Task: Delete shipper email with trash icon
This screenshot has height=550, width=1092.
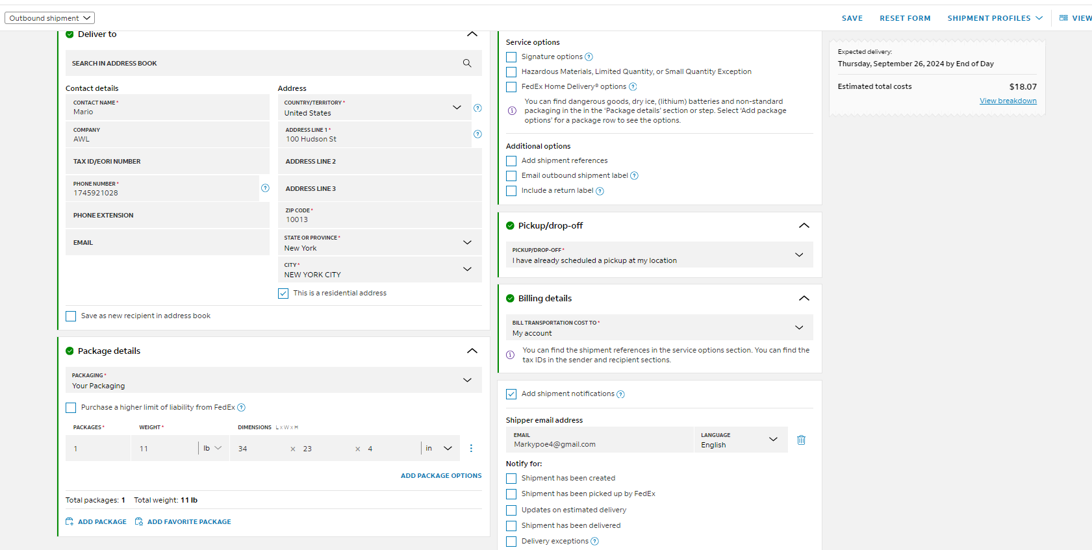Action: (801, 440)
